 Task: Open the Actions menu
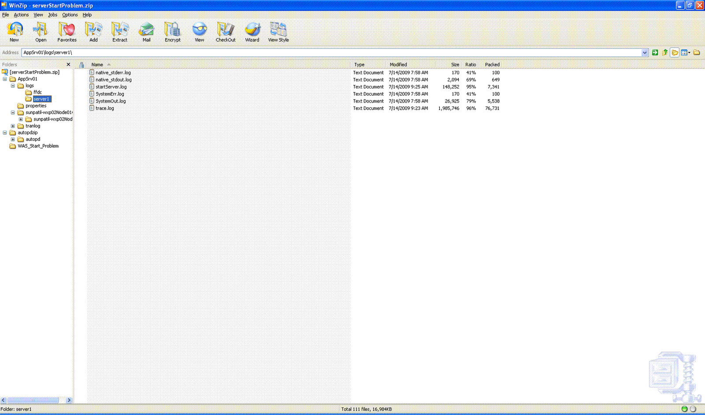click(21, 15)
